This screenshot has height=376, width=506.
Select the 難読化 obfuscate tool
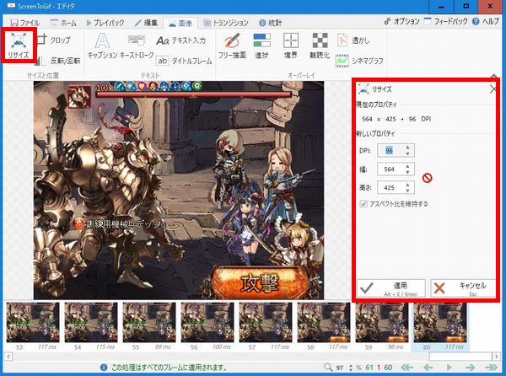320,46
